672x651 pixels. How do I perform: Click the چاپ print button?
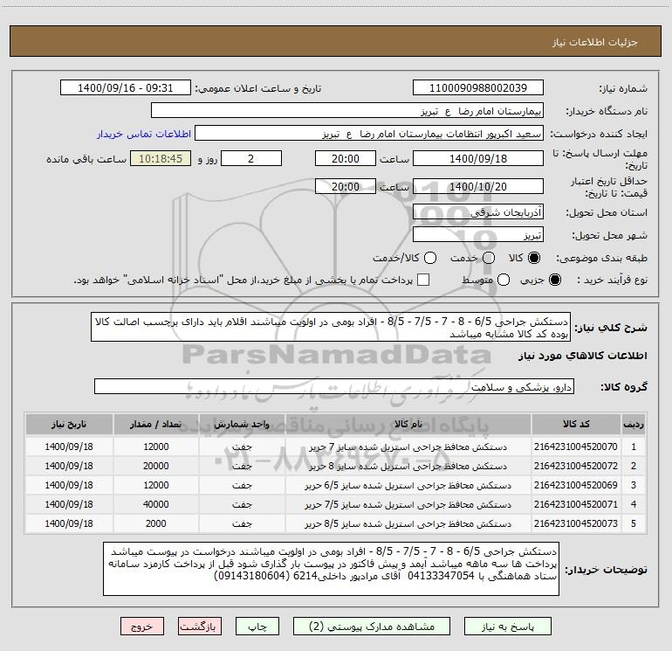(257, 627)
